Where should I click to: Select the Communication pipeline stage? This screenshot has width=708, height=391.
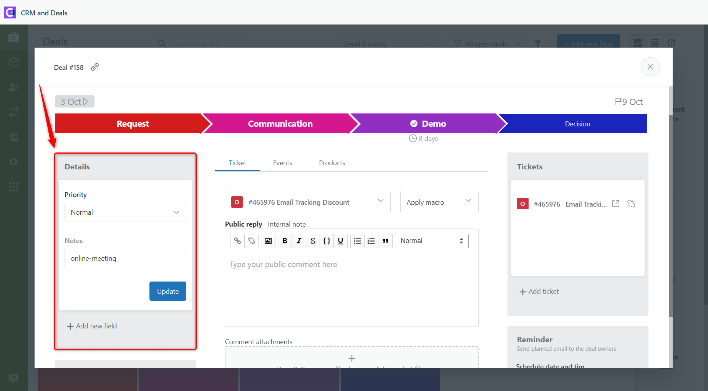click(280, 124)
